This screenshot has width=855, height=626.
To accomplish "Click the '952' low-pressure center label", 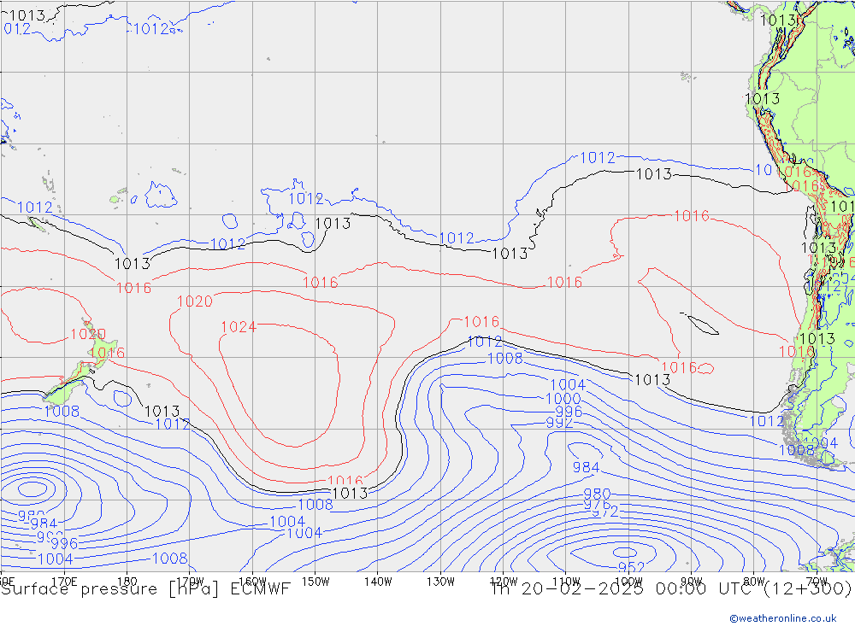I will click(x=632, y=566).
